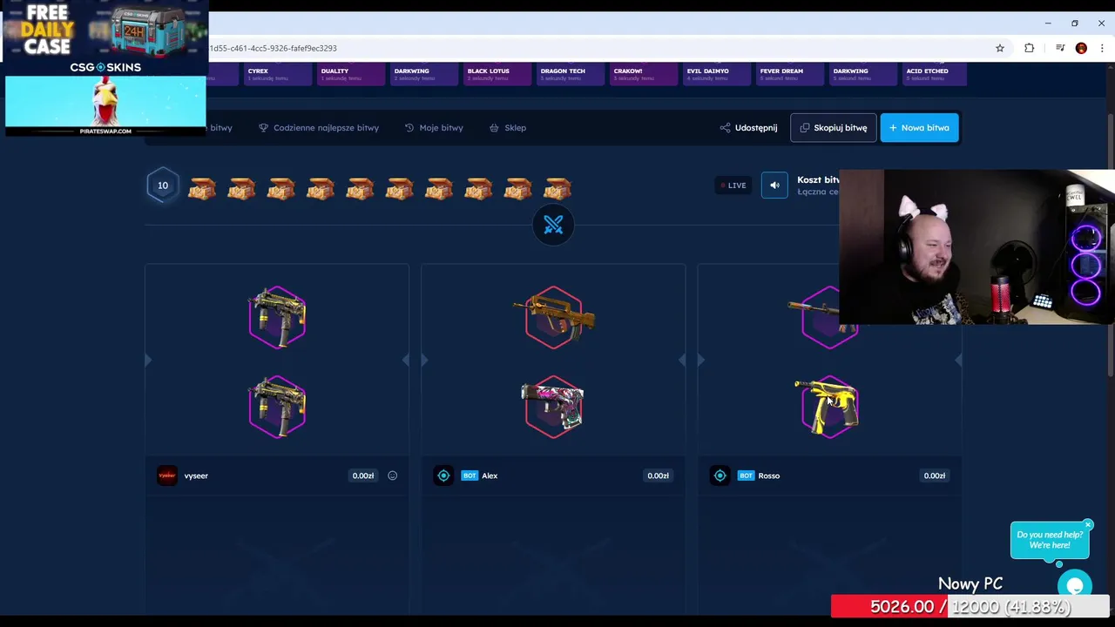Click the Skopiuj bitwę button
Image resolution: width=1115 pixels, height=627 pixels.
[x=834, y=128]
